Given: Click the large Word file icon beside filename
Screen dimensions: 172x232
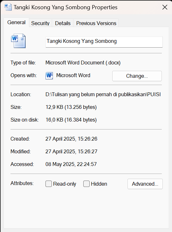Looking at the screenshot, I should click(18, 41).
